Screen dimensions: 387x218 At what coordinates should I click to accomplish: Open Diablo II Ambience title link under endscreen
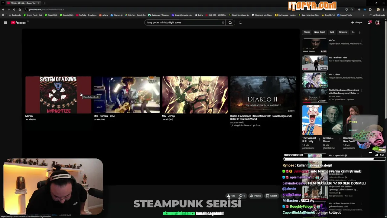pyautogui.click(x=261, y=117)
